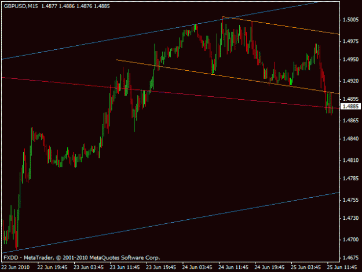This screenshot has width=362, height=272.
Task: Click price axis label 1.4865
Action: tap(350, 121)
